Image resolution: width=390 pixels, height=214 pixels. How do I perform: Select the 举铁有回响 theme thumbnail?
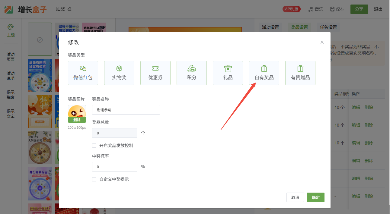click(40, 75)
